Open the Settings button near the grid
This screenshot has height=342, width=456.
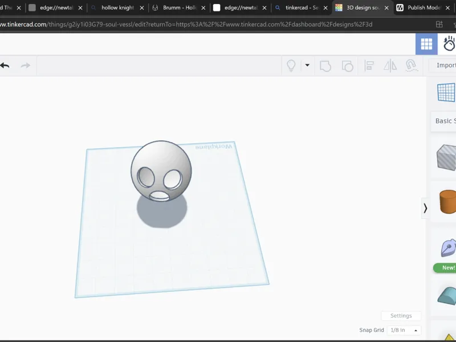[401, 316]
